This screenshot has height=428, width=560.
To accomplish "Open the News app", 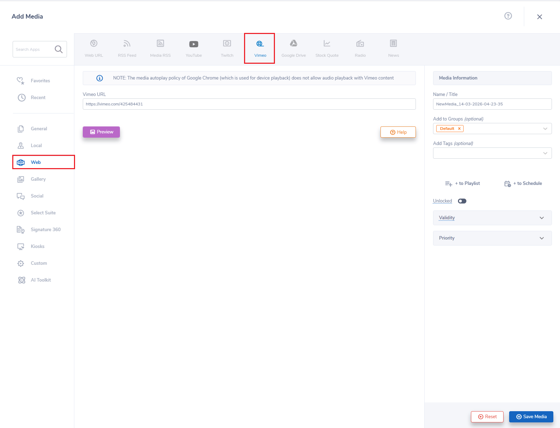I will point(393,48).
